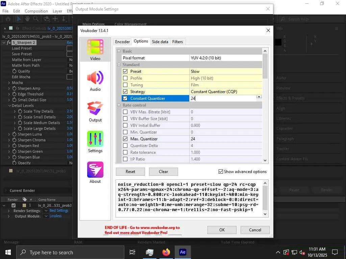This screenshot has height=259, width=346.
Task: Close the Voukoder 13.4.1 dialog
Action: [x=268, y=30]
